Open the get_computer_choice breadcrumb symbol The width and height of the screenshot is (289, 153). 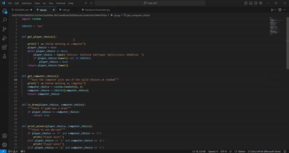[x=137, y=15]
